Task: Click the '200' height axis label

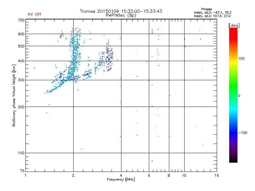Action: (x=21, y=107)
